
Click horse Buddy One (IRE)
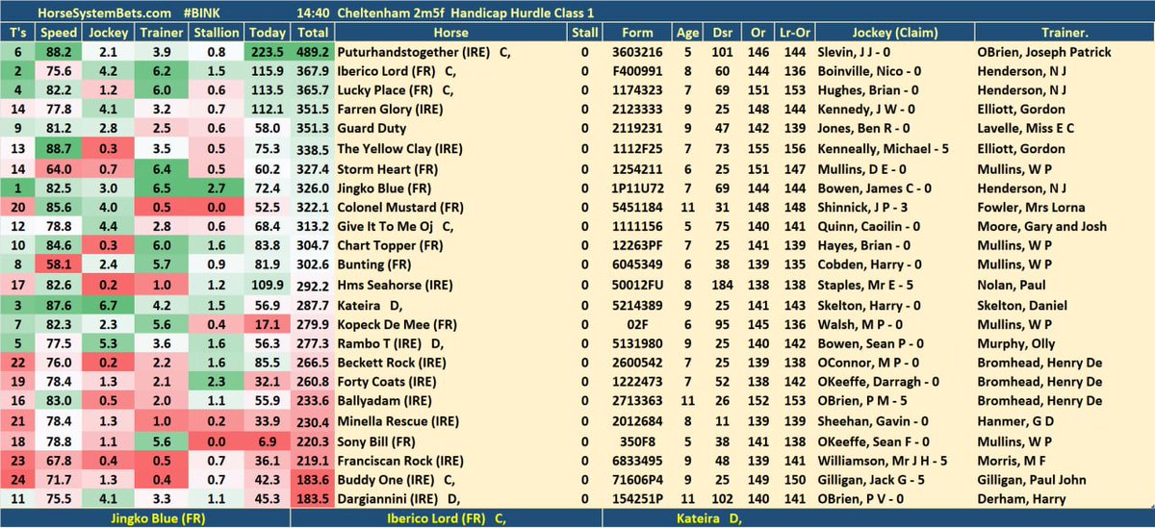tap(383, 479)
